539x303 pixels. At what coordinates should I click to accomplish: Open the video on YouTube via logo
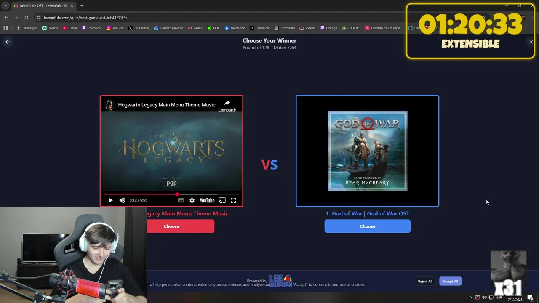pyautogui.click(x=207, y=200)
